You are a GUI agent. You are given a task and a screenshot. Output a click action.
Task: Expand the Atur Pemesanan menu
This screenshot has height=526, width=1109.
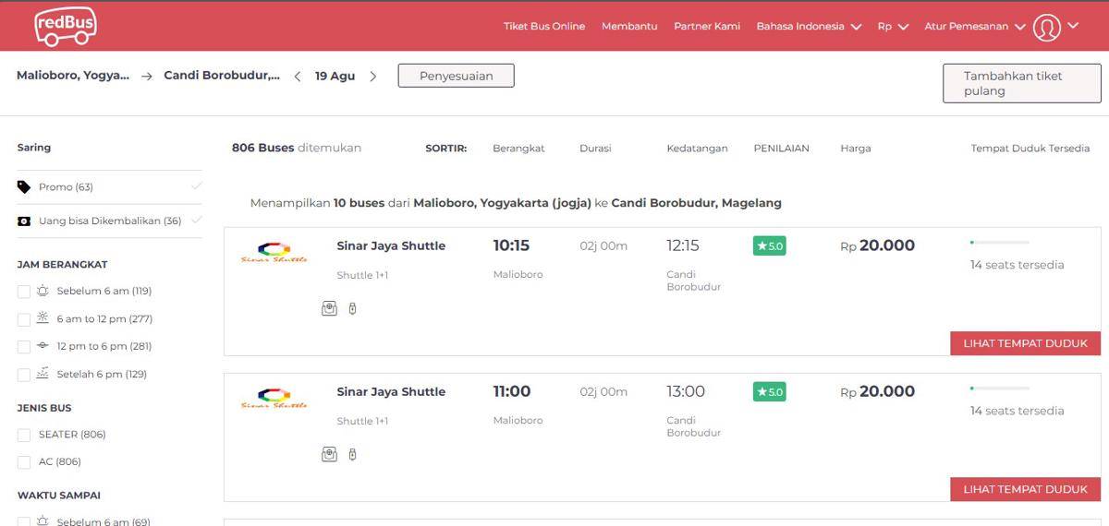coord(975,27)
